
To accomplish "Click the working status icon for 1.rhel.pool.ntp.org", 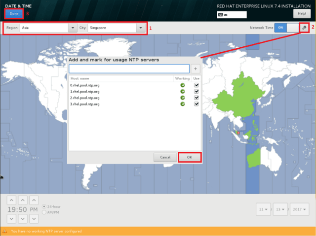I will (x=183, y=92).
